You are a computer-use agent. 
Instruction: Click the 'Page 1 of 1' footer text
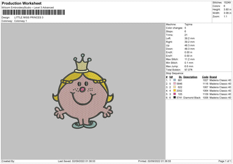click(225, 161)
